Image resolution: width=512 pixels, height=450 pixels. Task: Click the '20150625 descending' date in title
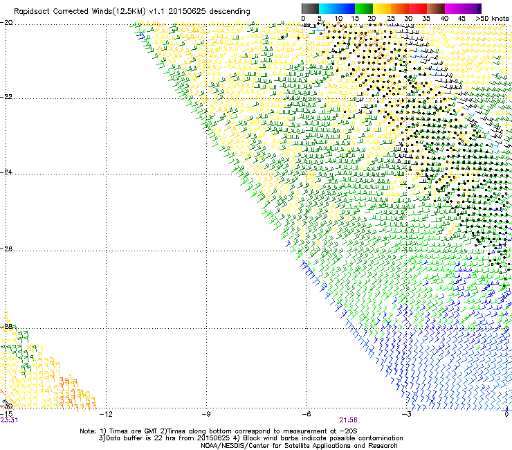(x=210, y=12)
